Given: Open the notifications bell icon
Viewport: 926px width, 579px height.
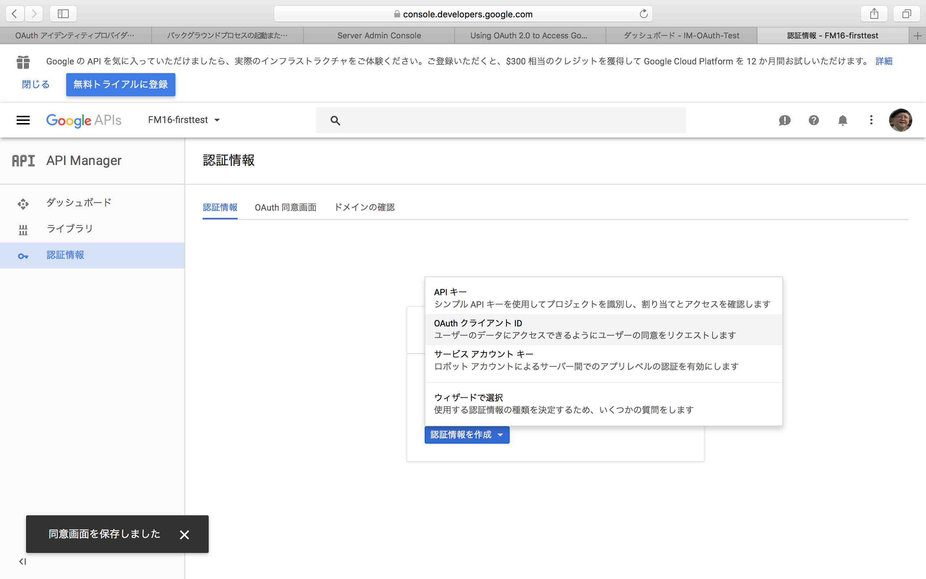Looking at the screenshot, I should coord(842,120).
